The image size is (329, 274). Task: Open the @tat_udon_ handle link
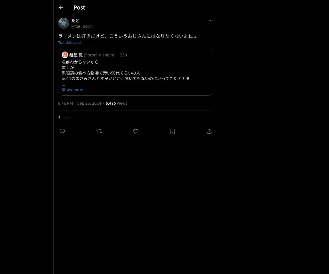point(83,26)
